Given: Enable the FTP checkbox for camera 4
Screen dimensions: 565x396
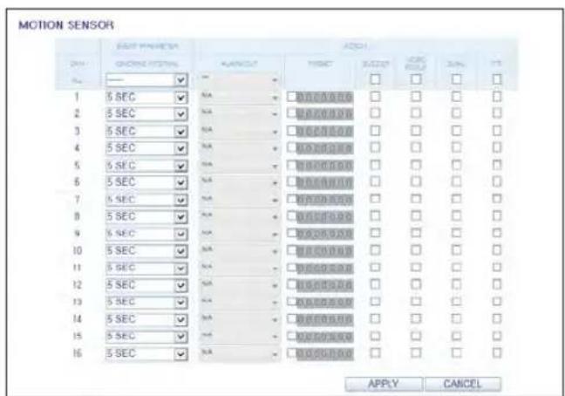Looking at the screenshot, I should [497, 147].
